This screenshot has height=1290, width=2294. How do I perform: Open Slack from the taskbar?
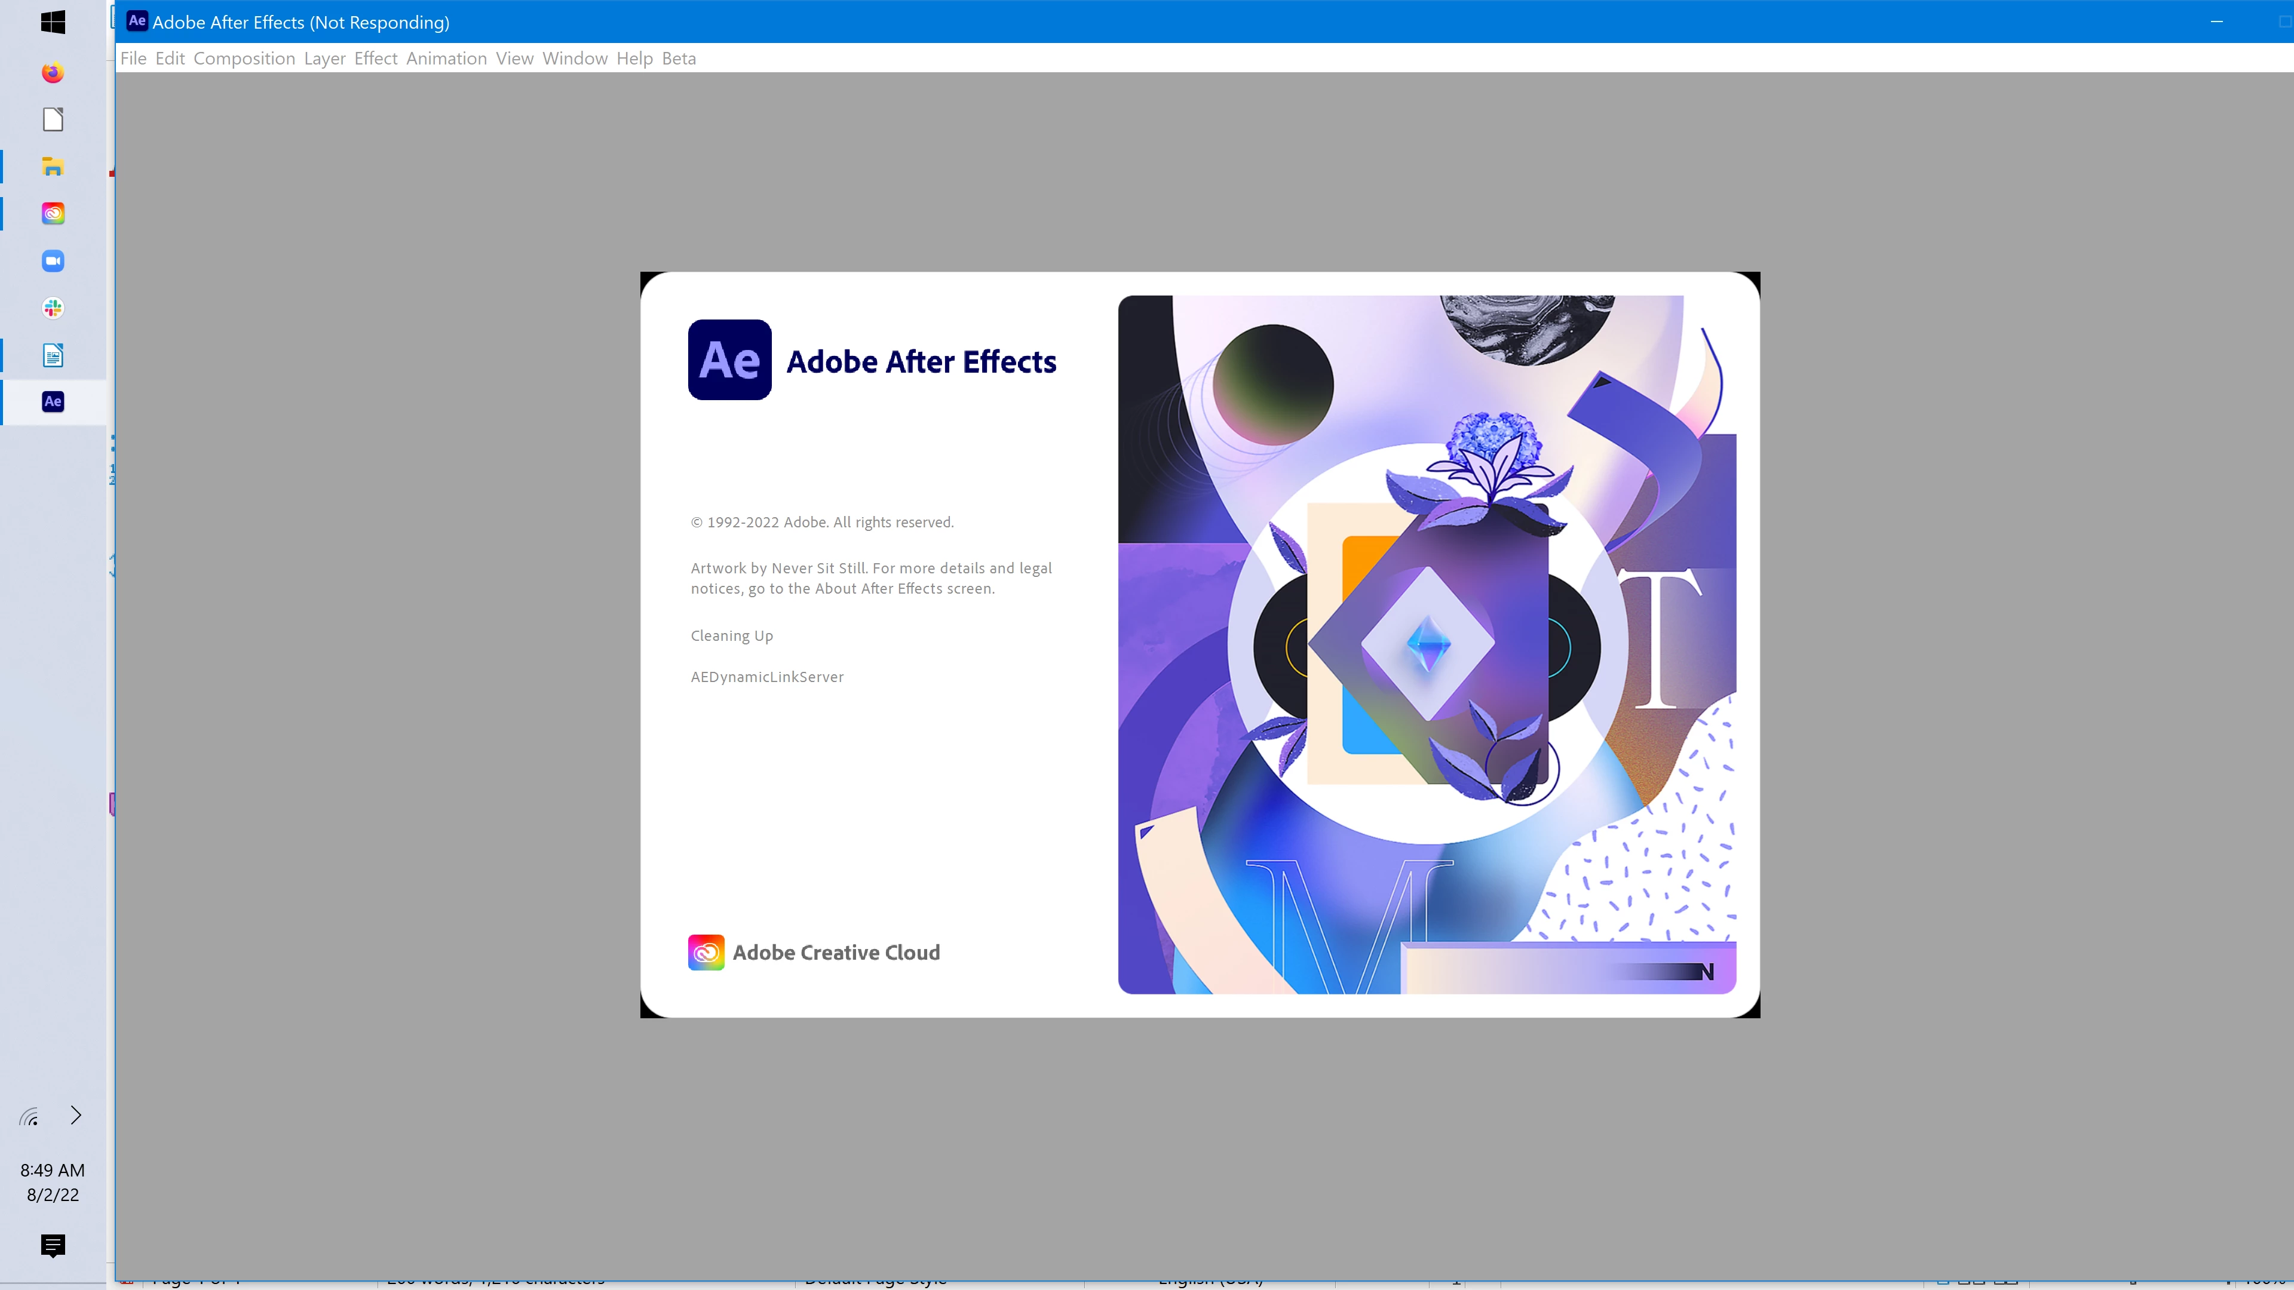click(53, 308)
